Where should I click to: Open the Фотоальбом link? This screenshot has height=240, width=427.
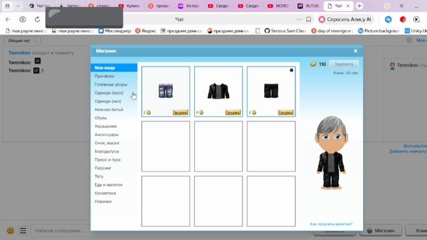click(x=415, y=146)
